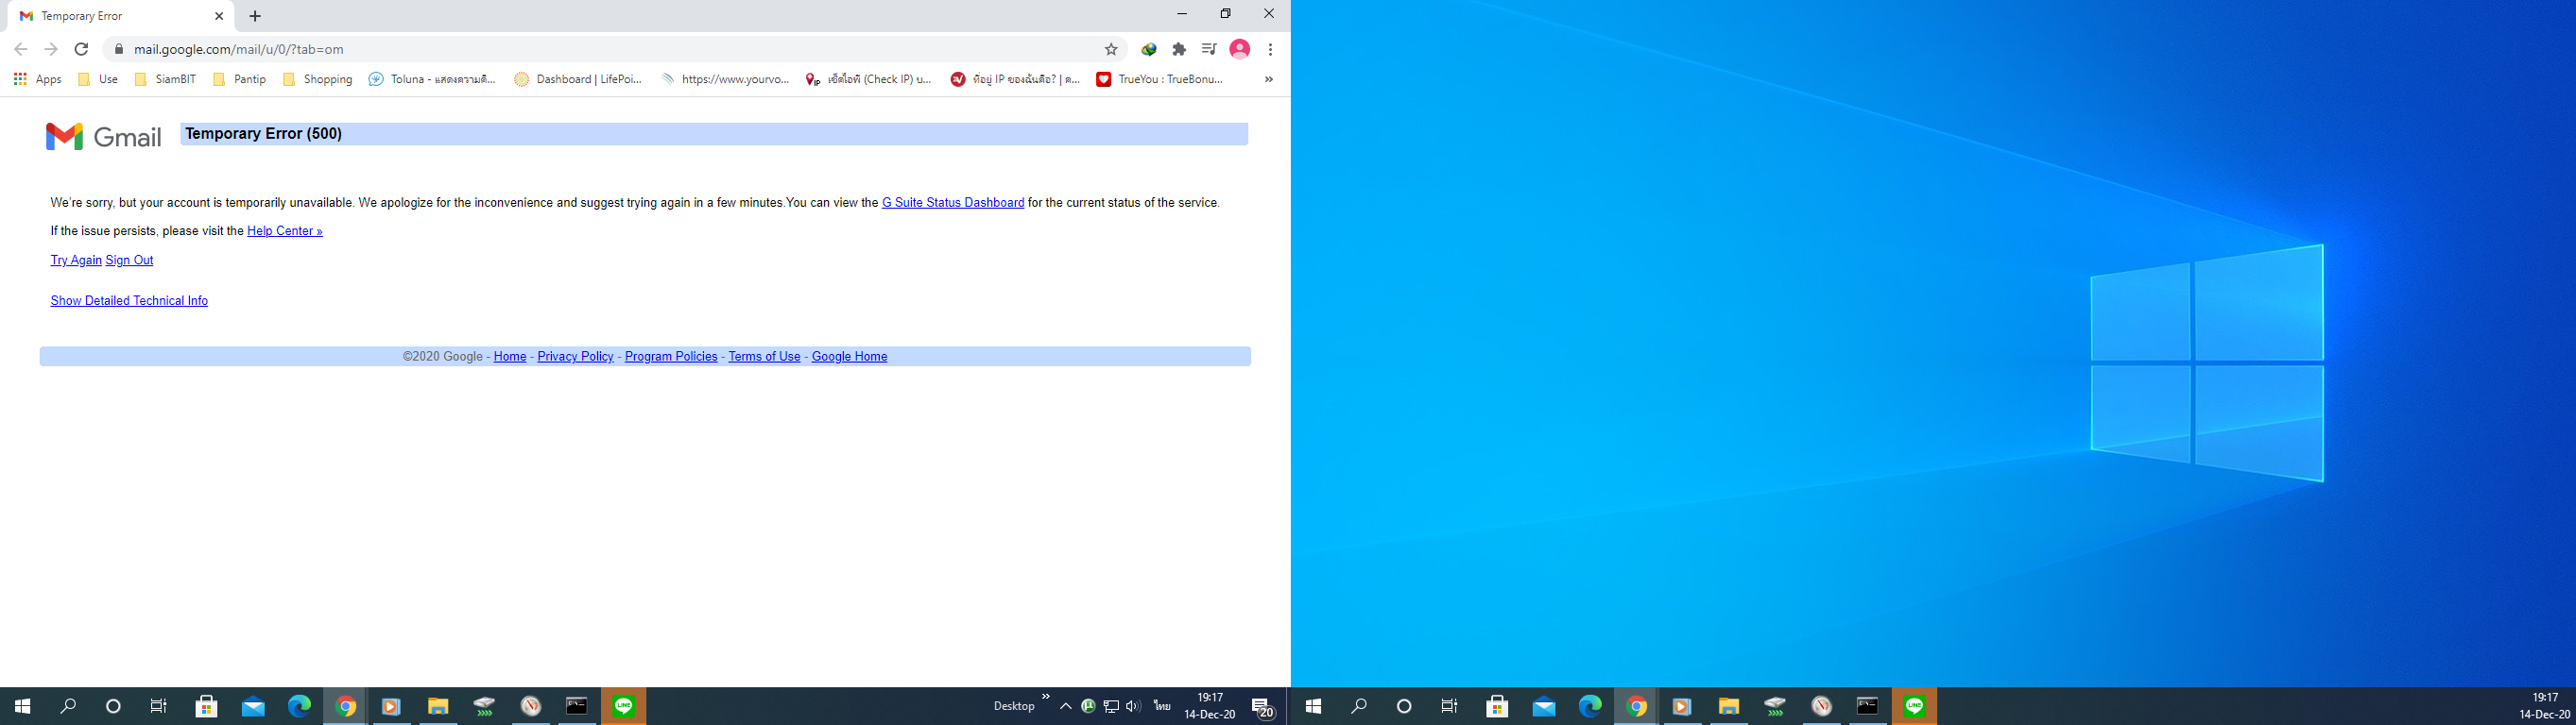Select the Temporary Error tab
Screen dimensions: 2576x725
click(120, 16)
